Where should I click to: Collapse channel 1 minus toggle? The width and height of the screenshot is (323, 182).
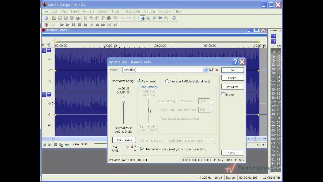49,50
